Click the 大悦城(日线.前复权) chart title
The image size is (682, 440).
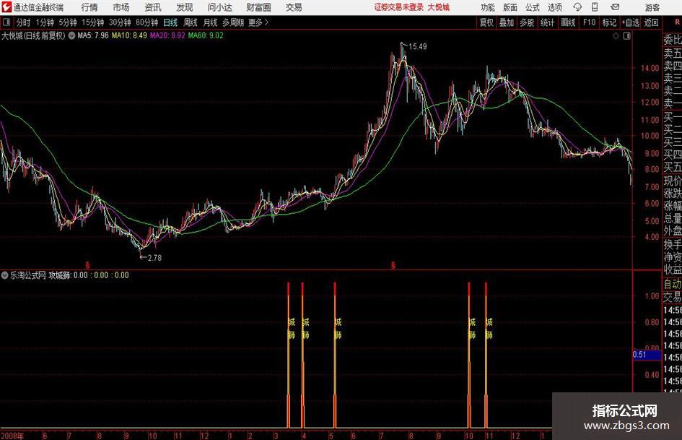pos(33,35)
